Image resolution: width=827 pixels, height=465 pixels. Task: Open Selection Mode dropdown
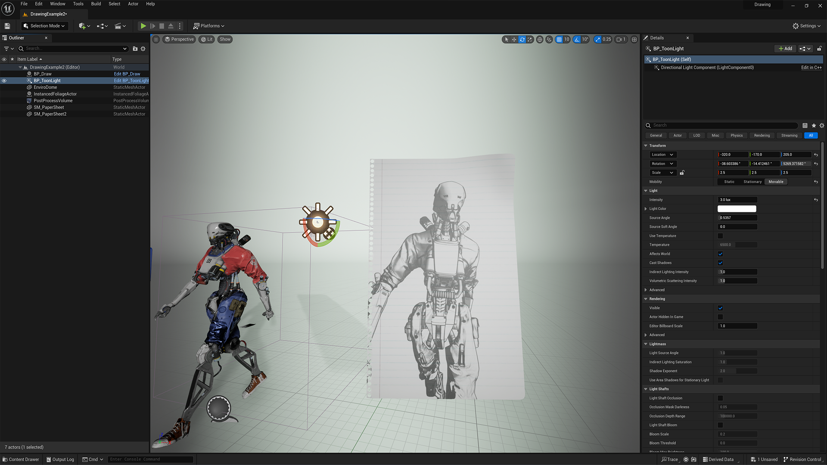45,26
